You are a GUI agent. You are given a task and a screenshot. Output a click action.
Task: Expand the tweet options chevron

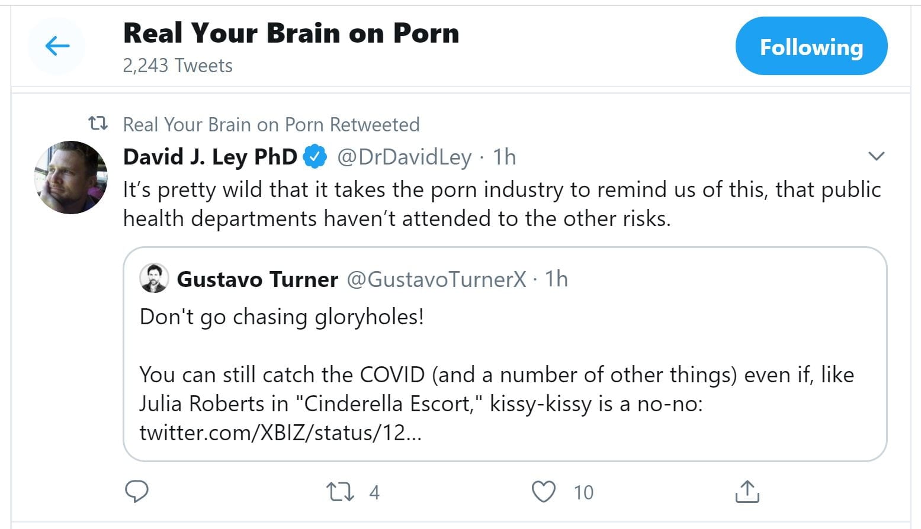876,156
